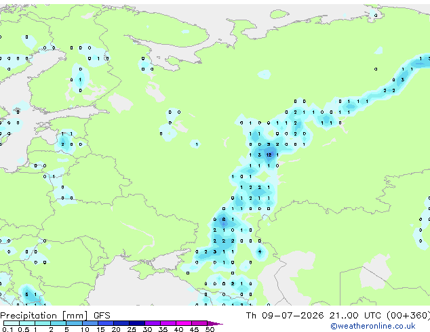Click the '(00+360)' forecast offset text
Viewport: 430px width, 332px height.
pyautogui.click(x=408, y=316)
